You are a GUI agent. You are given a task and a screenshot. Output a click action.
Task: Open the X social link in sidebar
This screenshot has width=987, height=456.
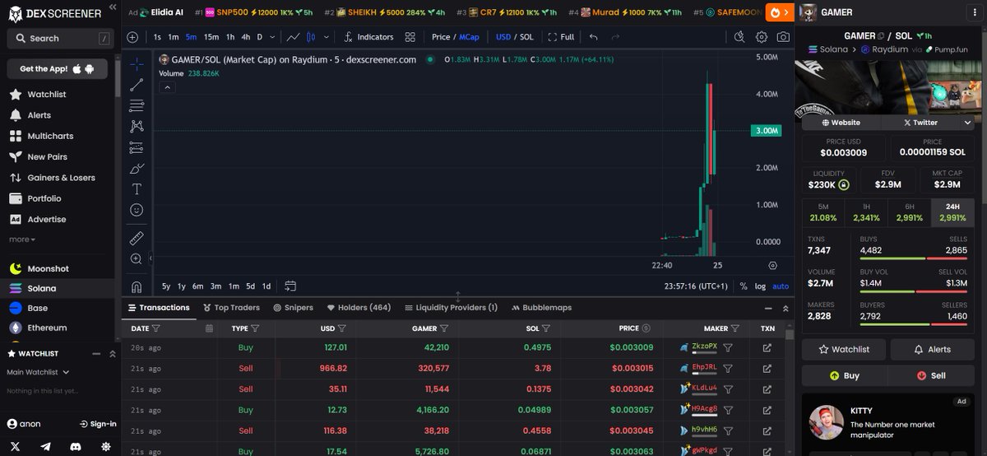point(16,446)
